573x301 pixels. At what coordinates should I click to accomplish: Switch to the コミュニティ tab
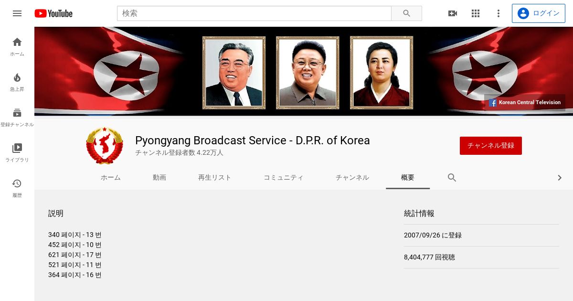[x=283, y=178]
